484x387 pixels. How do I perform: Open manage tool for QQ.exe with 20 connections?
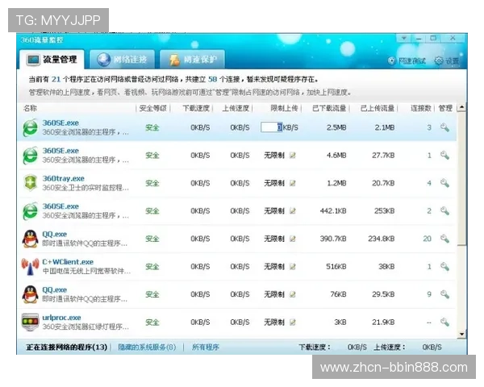(x=444, y=239)
